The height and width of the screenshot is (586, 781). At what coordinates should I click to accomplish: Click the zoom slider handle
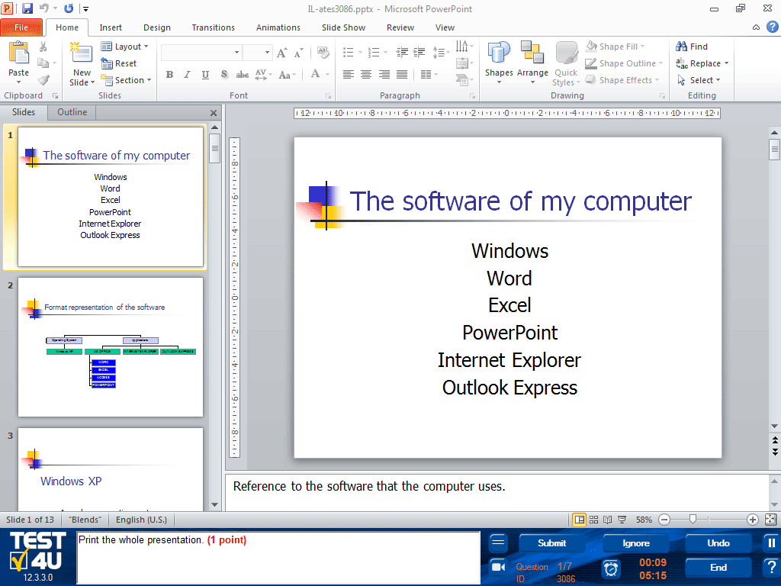693,520
